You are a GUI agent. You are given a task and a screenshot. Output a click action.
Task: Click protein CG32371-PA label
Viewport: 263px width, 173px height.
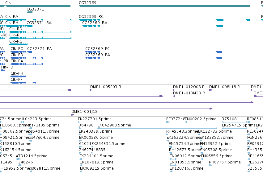pyautogui.click(x=40, y=49)
